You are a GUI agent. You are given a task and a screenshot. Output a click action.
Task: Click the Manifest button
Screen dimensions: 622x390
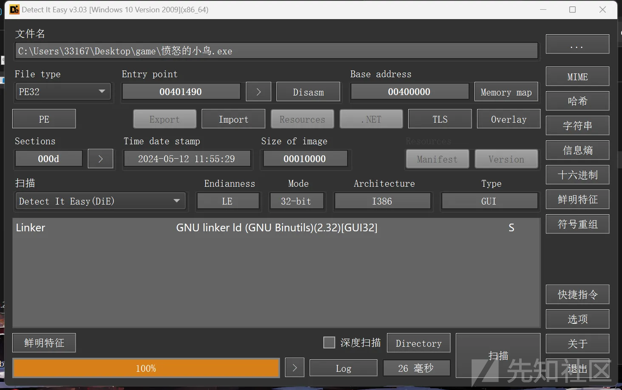[438, 159]
